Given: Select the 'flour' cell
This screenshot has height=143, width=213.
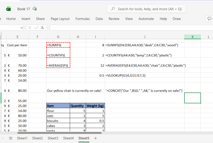Looking at the screenshot, I should [58, 111].
